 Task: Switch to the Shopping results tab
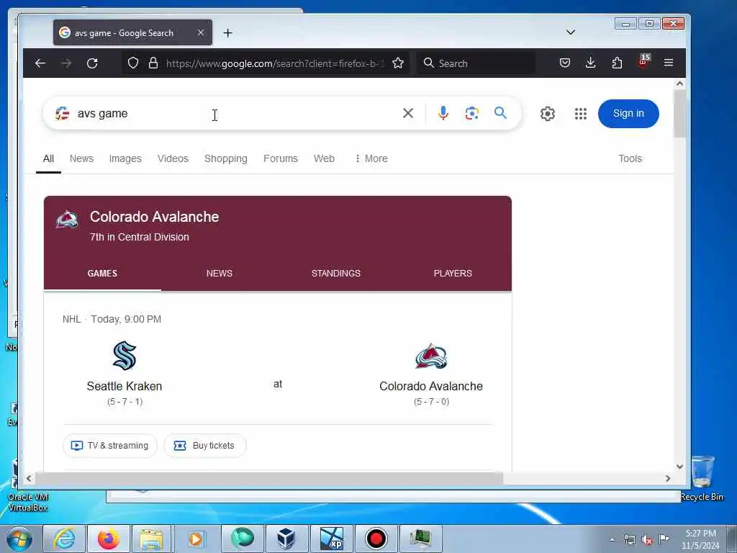tap(225, 158)
